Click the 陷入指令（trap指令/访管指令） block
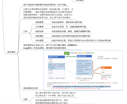 click(x=84, y=70)
